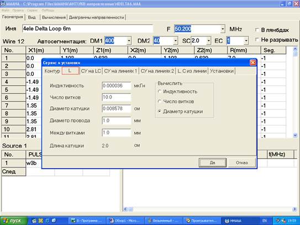Image resolution: width=300 pixels, height=225 pixels.
Task: Go to the Вычисления tab
Action: 54,18
